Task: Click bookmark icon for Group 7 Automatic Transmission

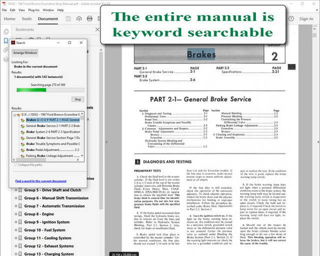Action: tap(20, 206)
